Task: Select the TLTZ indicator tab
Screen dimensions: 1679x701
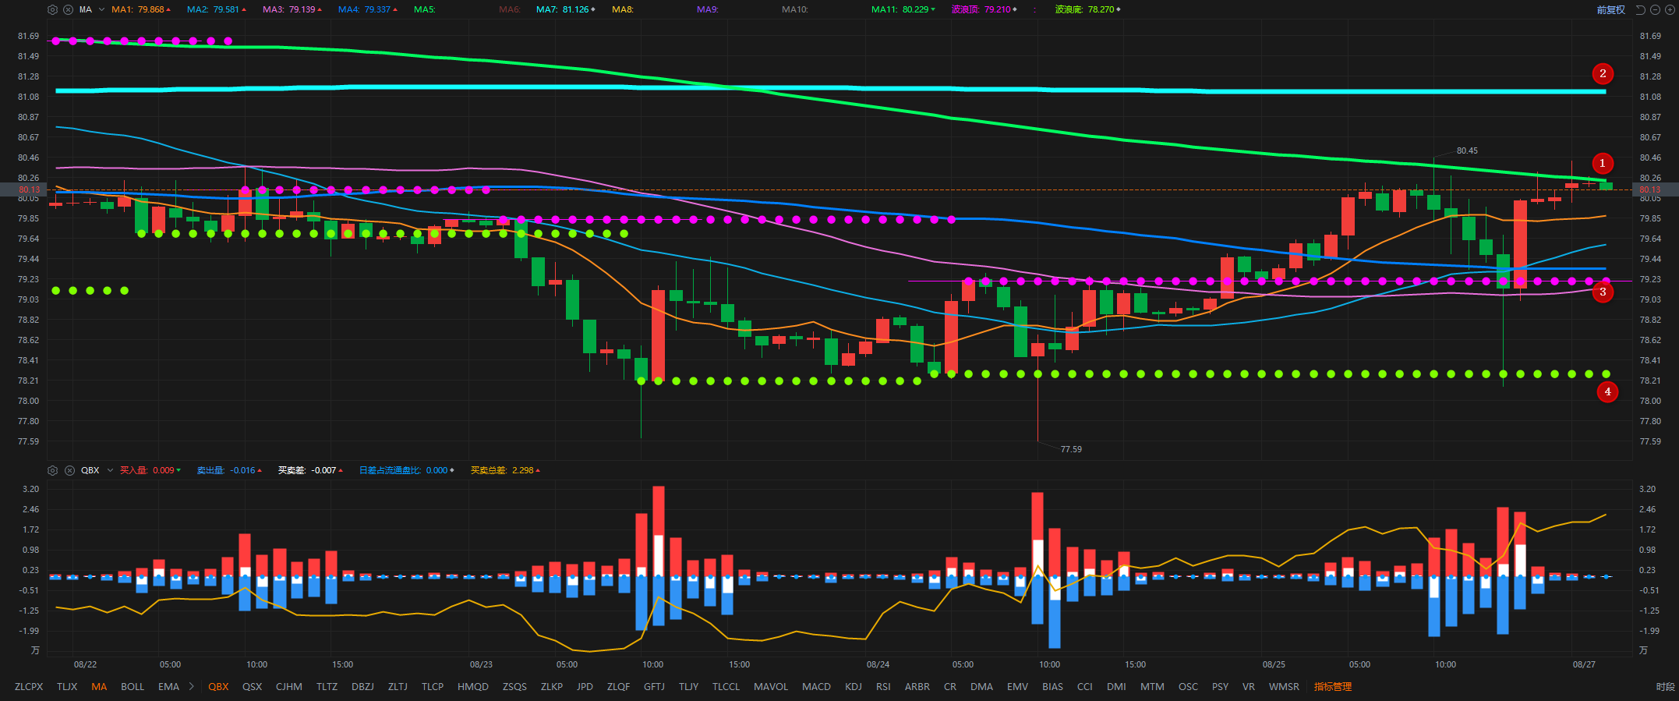Action: (327, 686)
